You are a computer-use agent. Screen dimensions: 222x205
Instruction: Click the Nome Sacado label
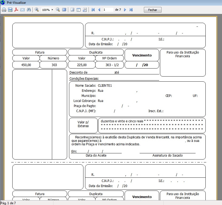click(x=86, y=86)
